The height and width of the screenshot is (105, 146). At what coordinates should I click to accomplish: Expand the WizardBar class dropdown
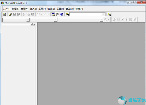click(x=28, y=20)
